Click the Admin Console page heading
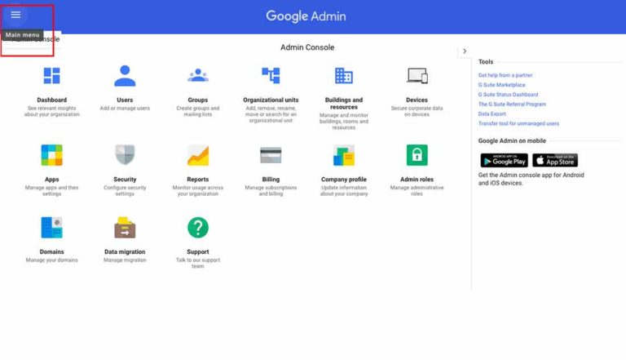Image resolution: width=626 pixels, height=360 pixels. coord(307,47)
